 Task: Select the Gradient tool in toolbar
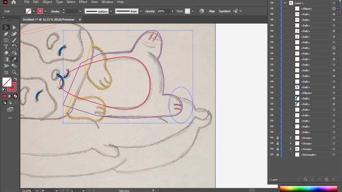tap(6, 59)
